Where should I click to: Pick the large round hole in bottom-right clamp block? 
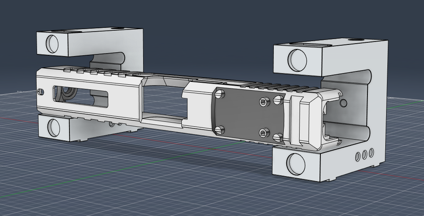(x=296, y=164)
